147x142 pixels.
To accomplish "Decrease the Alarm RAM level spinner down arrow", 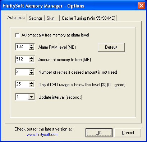I will click(x=31, y=48).
